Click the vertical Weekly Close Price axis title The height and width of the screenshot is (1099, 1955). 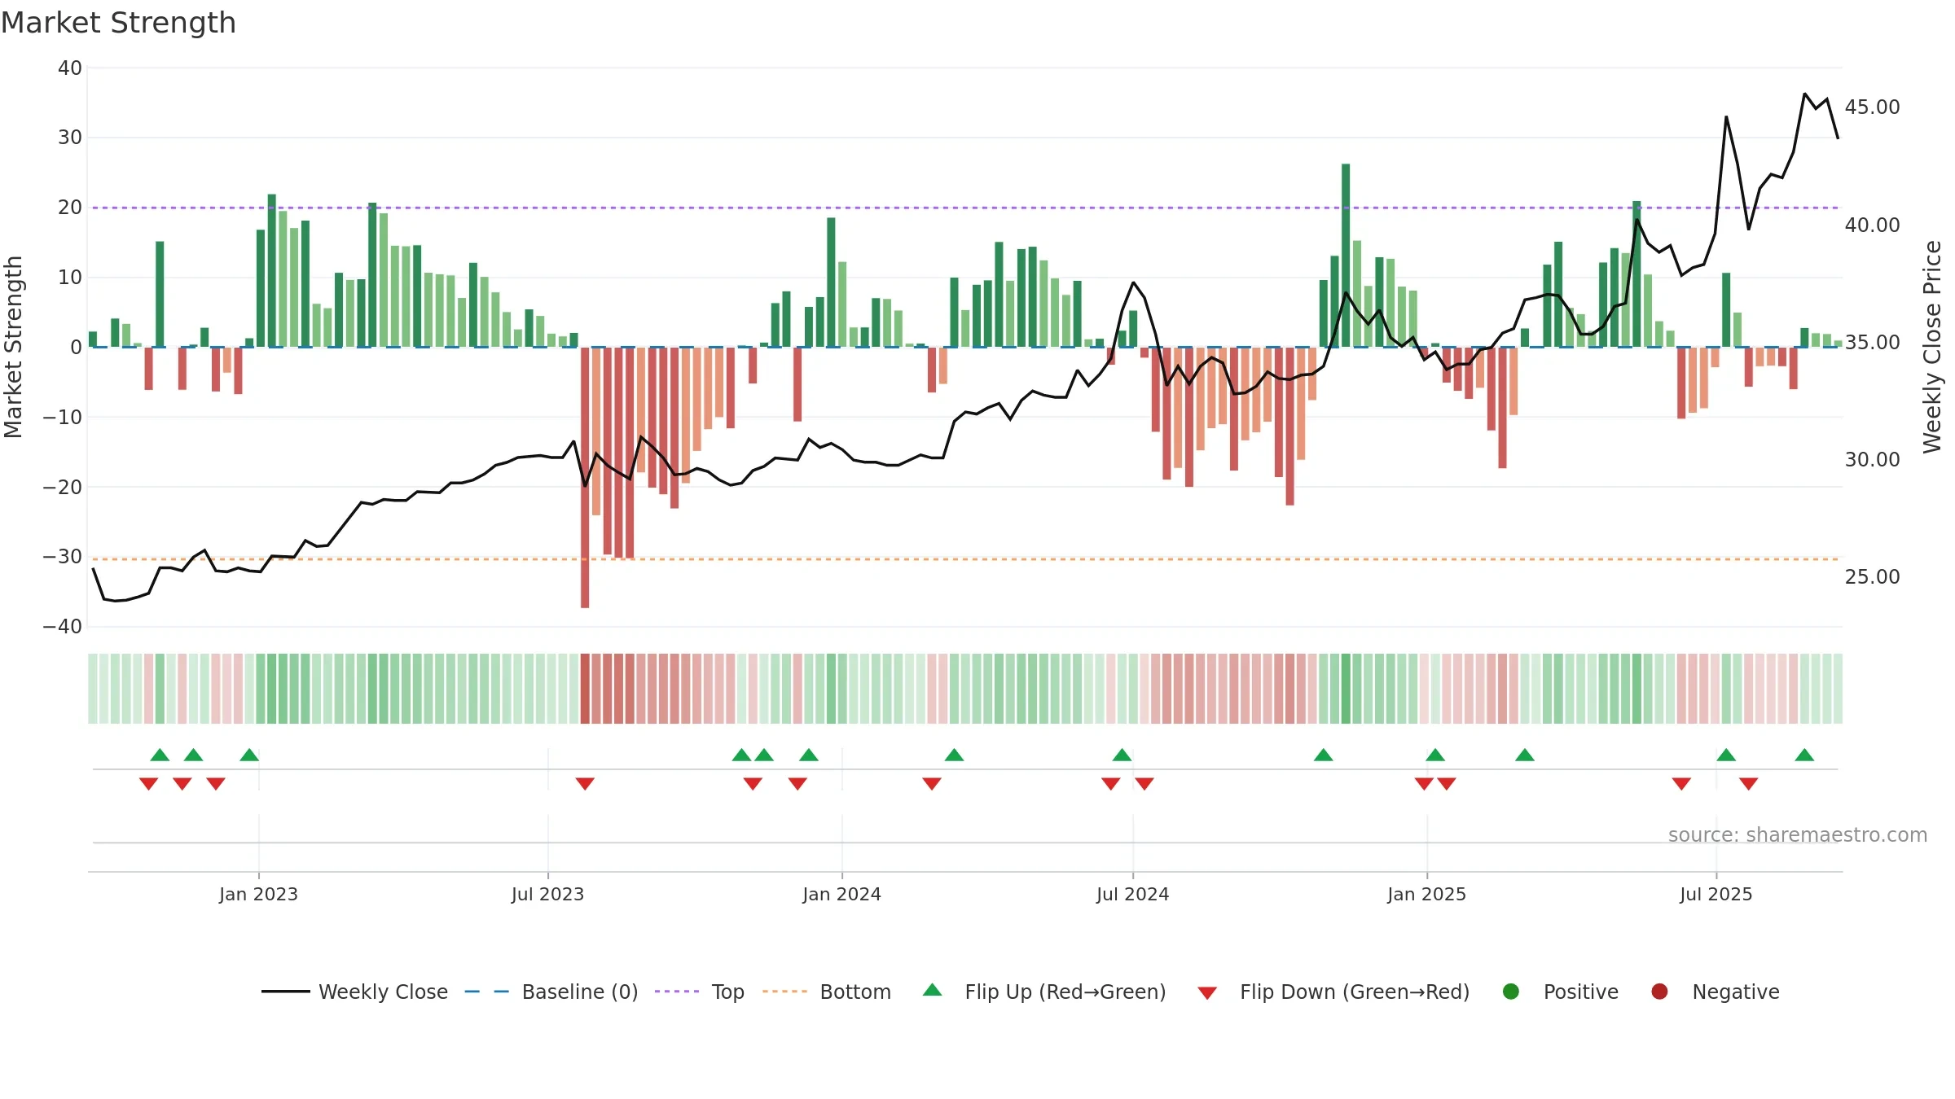[1932, 347]
